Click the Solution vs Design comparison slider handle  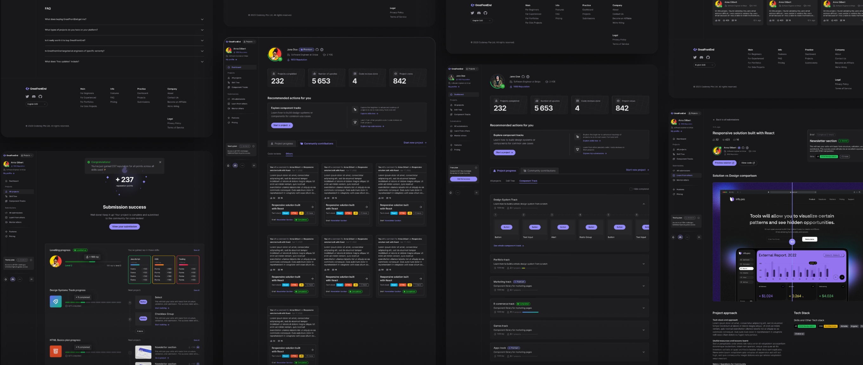tap(792, 241)
